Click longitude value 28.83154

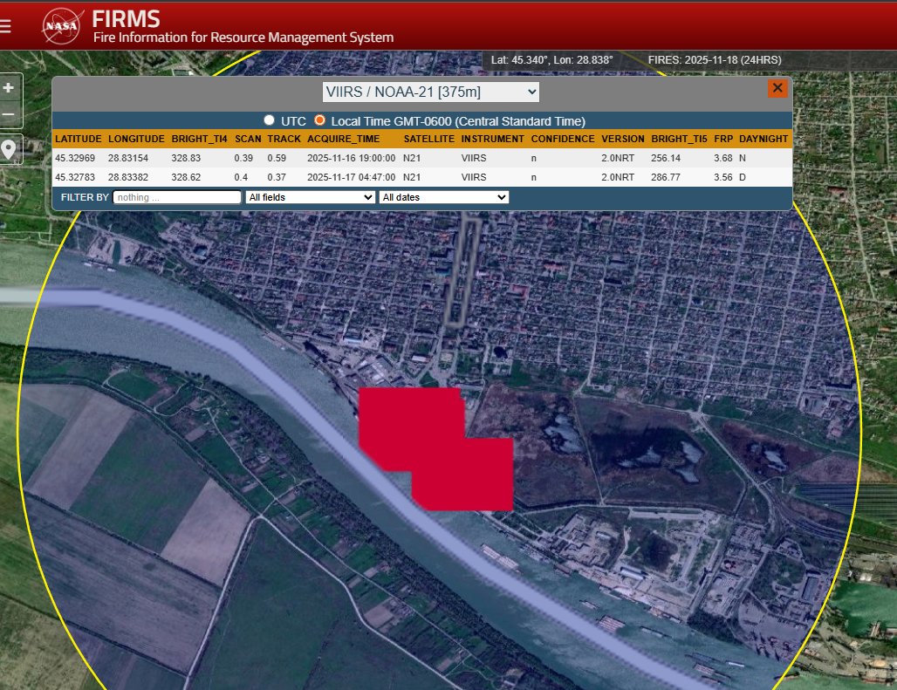point(128,159)
